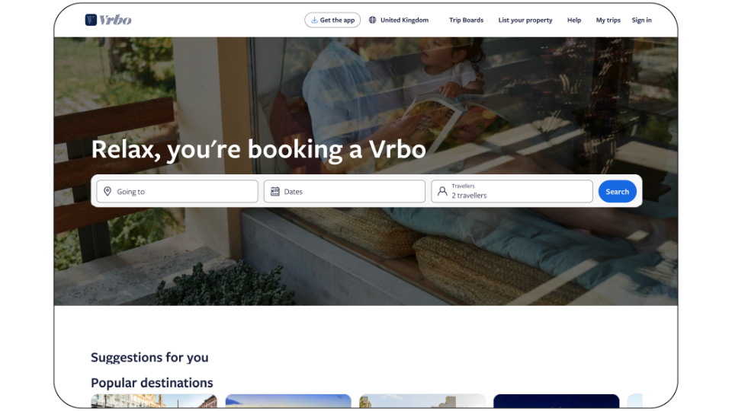Go to My trips in header

pos(608,20)
